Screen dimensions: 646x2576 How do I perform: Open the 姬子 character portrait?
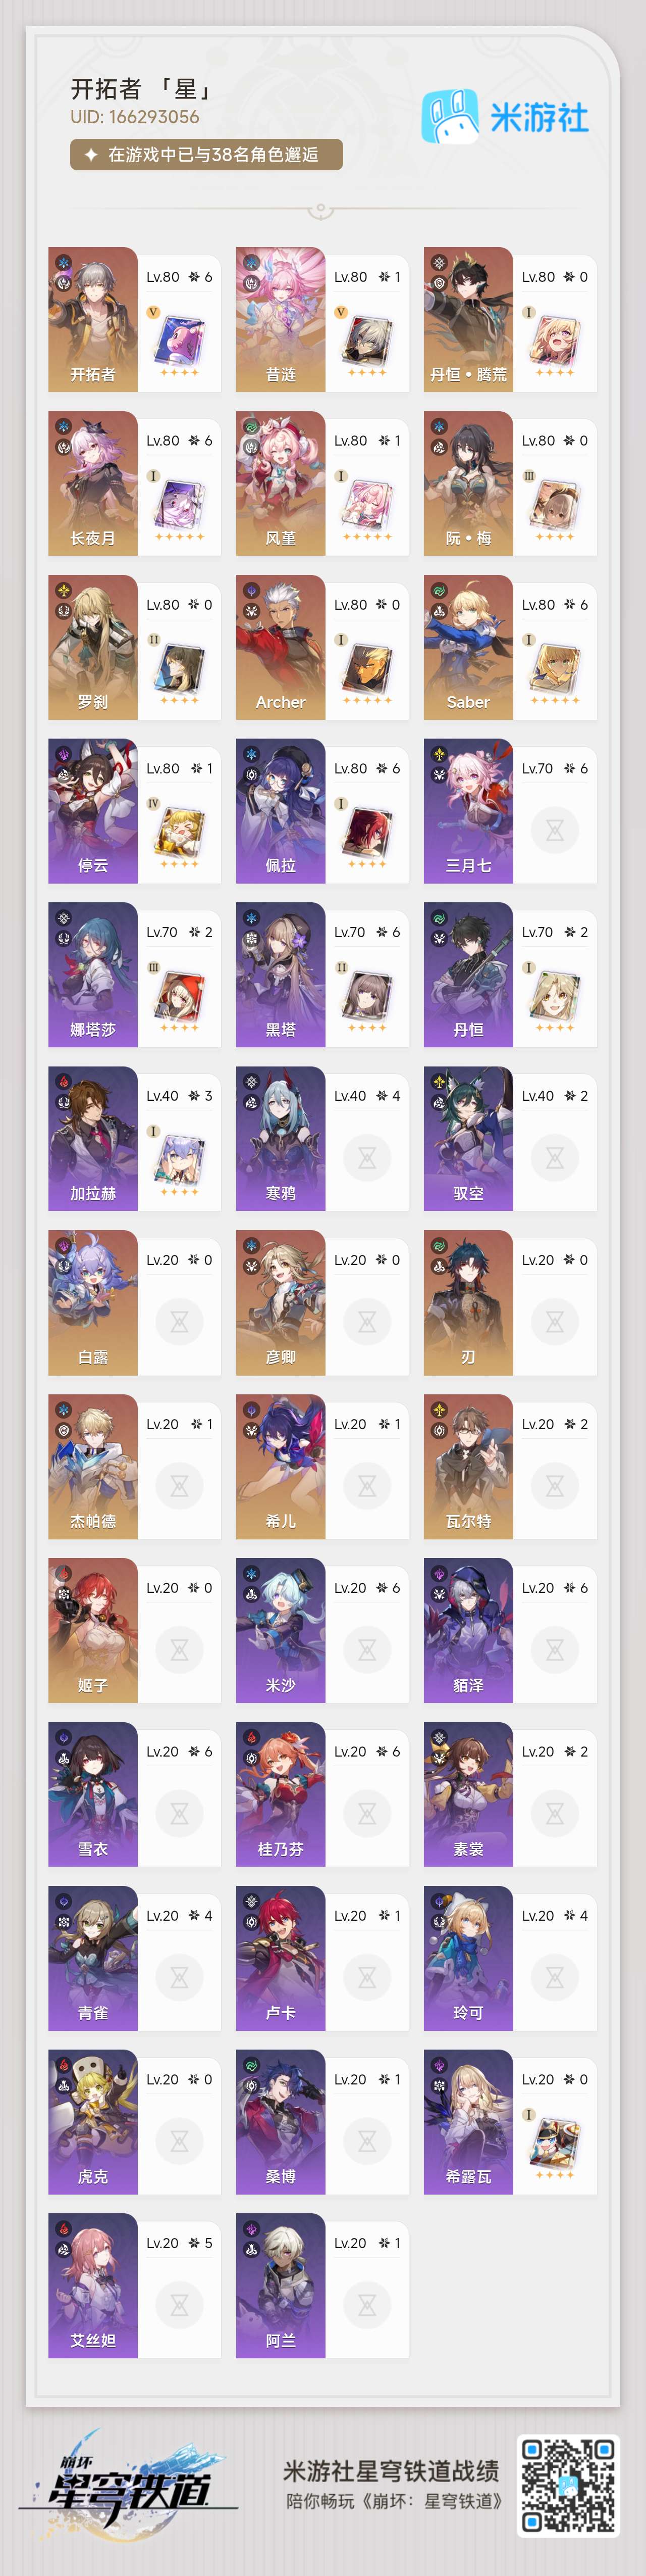[93, 1630]
